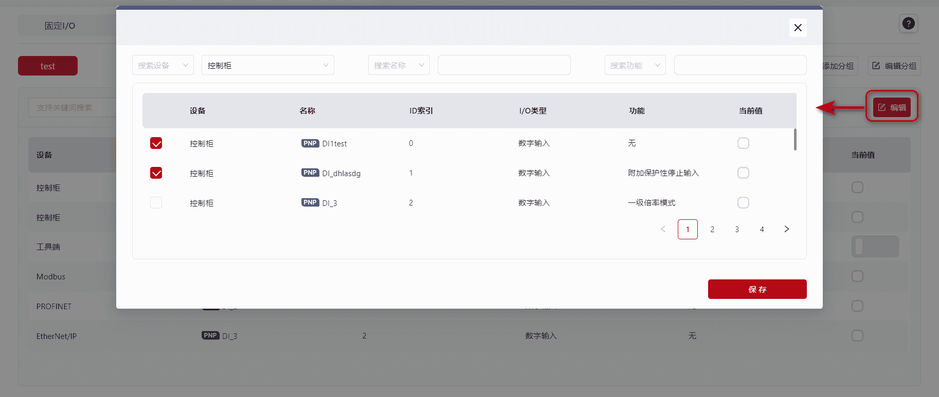
Task: Click the red 编辑 edit button
Action: coord(892,107)
